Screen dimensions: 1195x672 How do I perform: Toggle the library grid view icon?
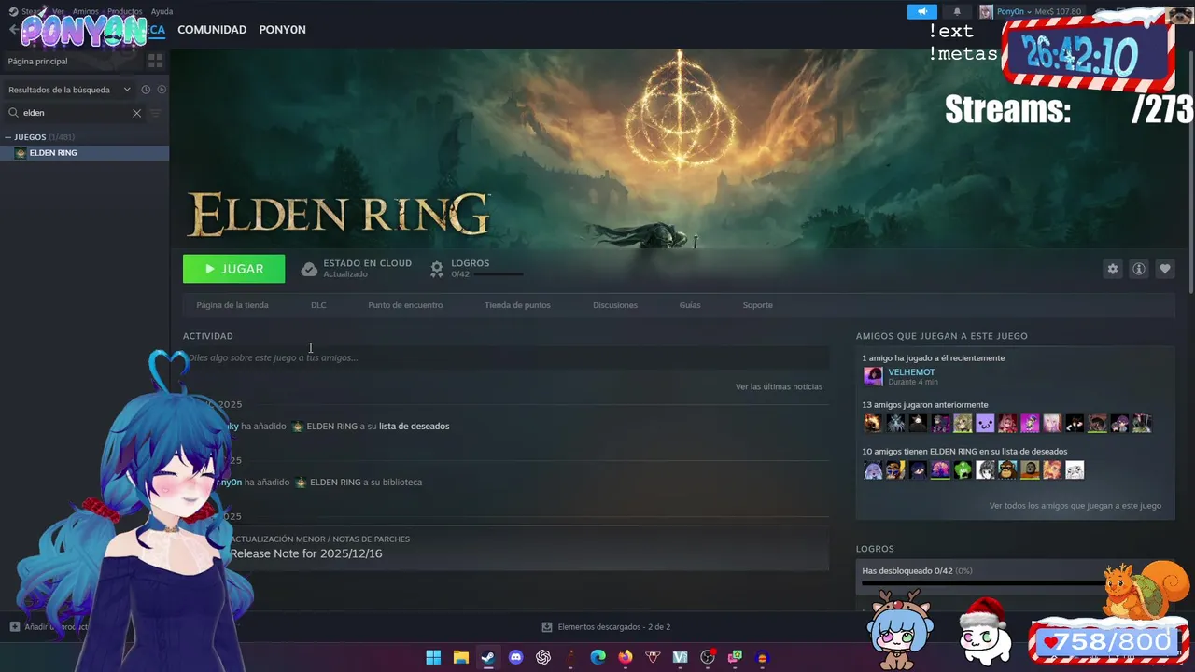[x=155, y=61]
